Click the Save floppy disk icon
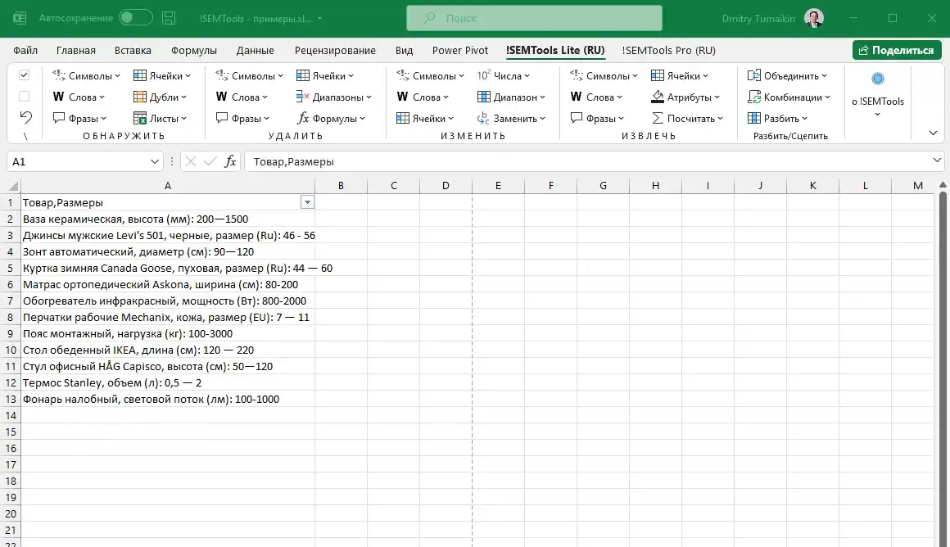 click(x=169, y=18)
